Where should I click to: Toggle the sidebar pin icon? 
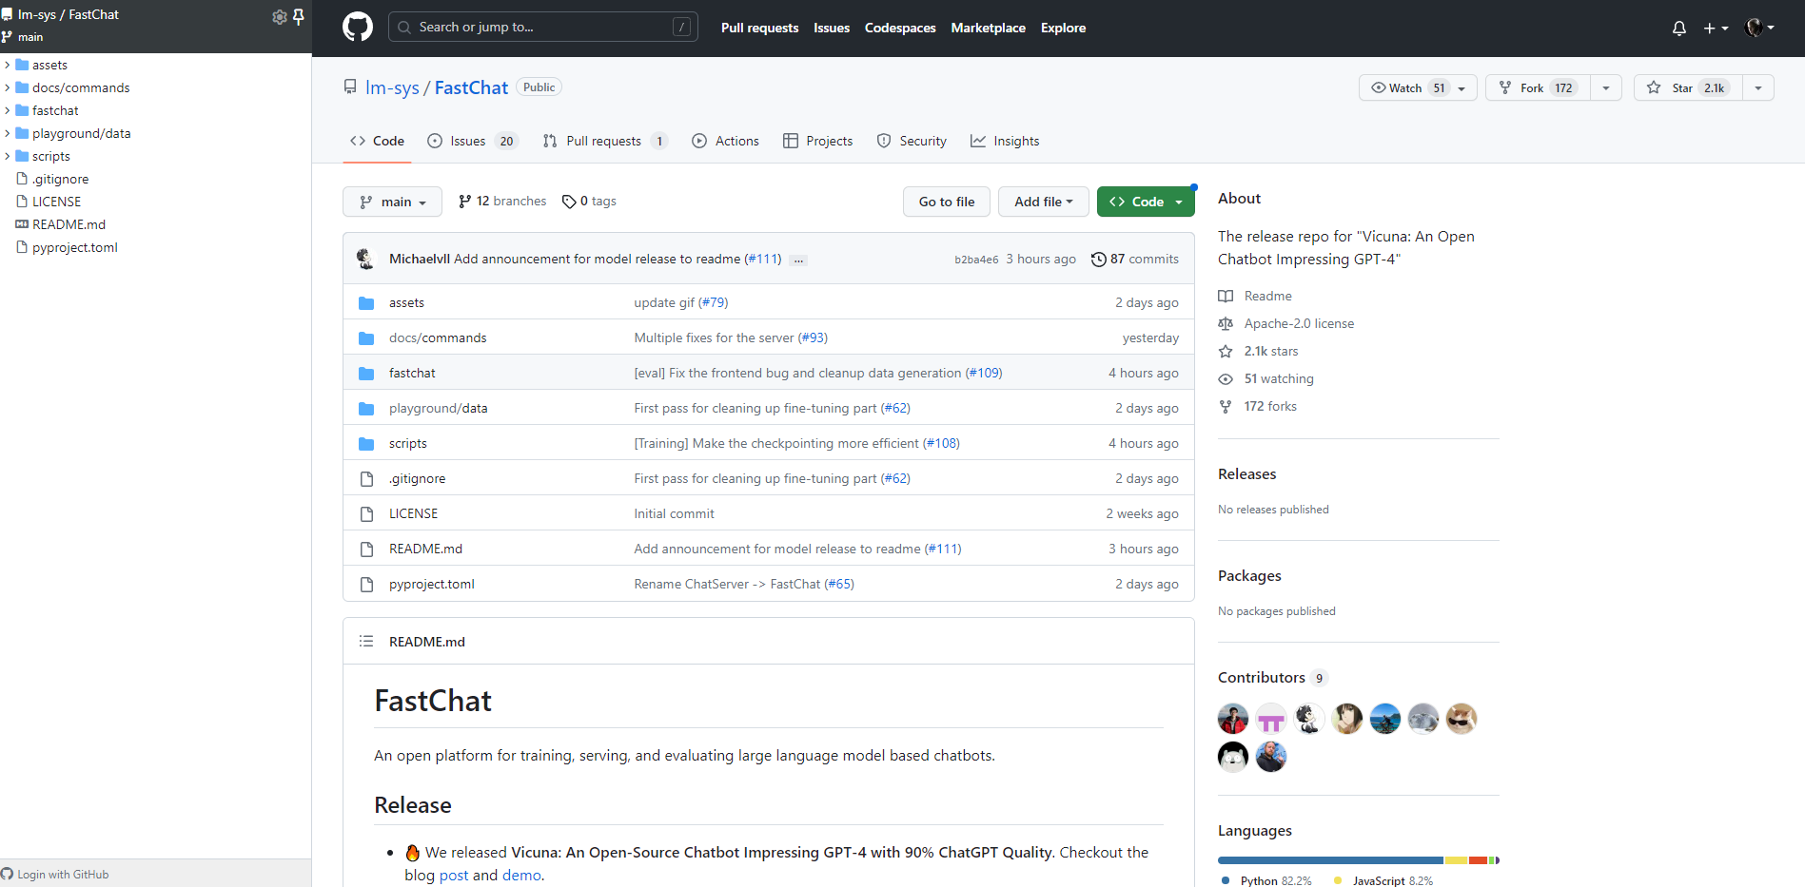(299, 16)
